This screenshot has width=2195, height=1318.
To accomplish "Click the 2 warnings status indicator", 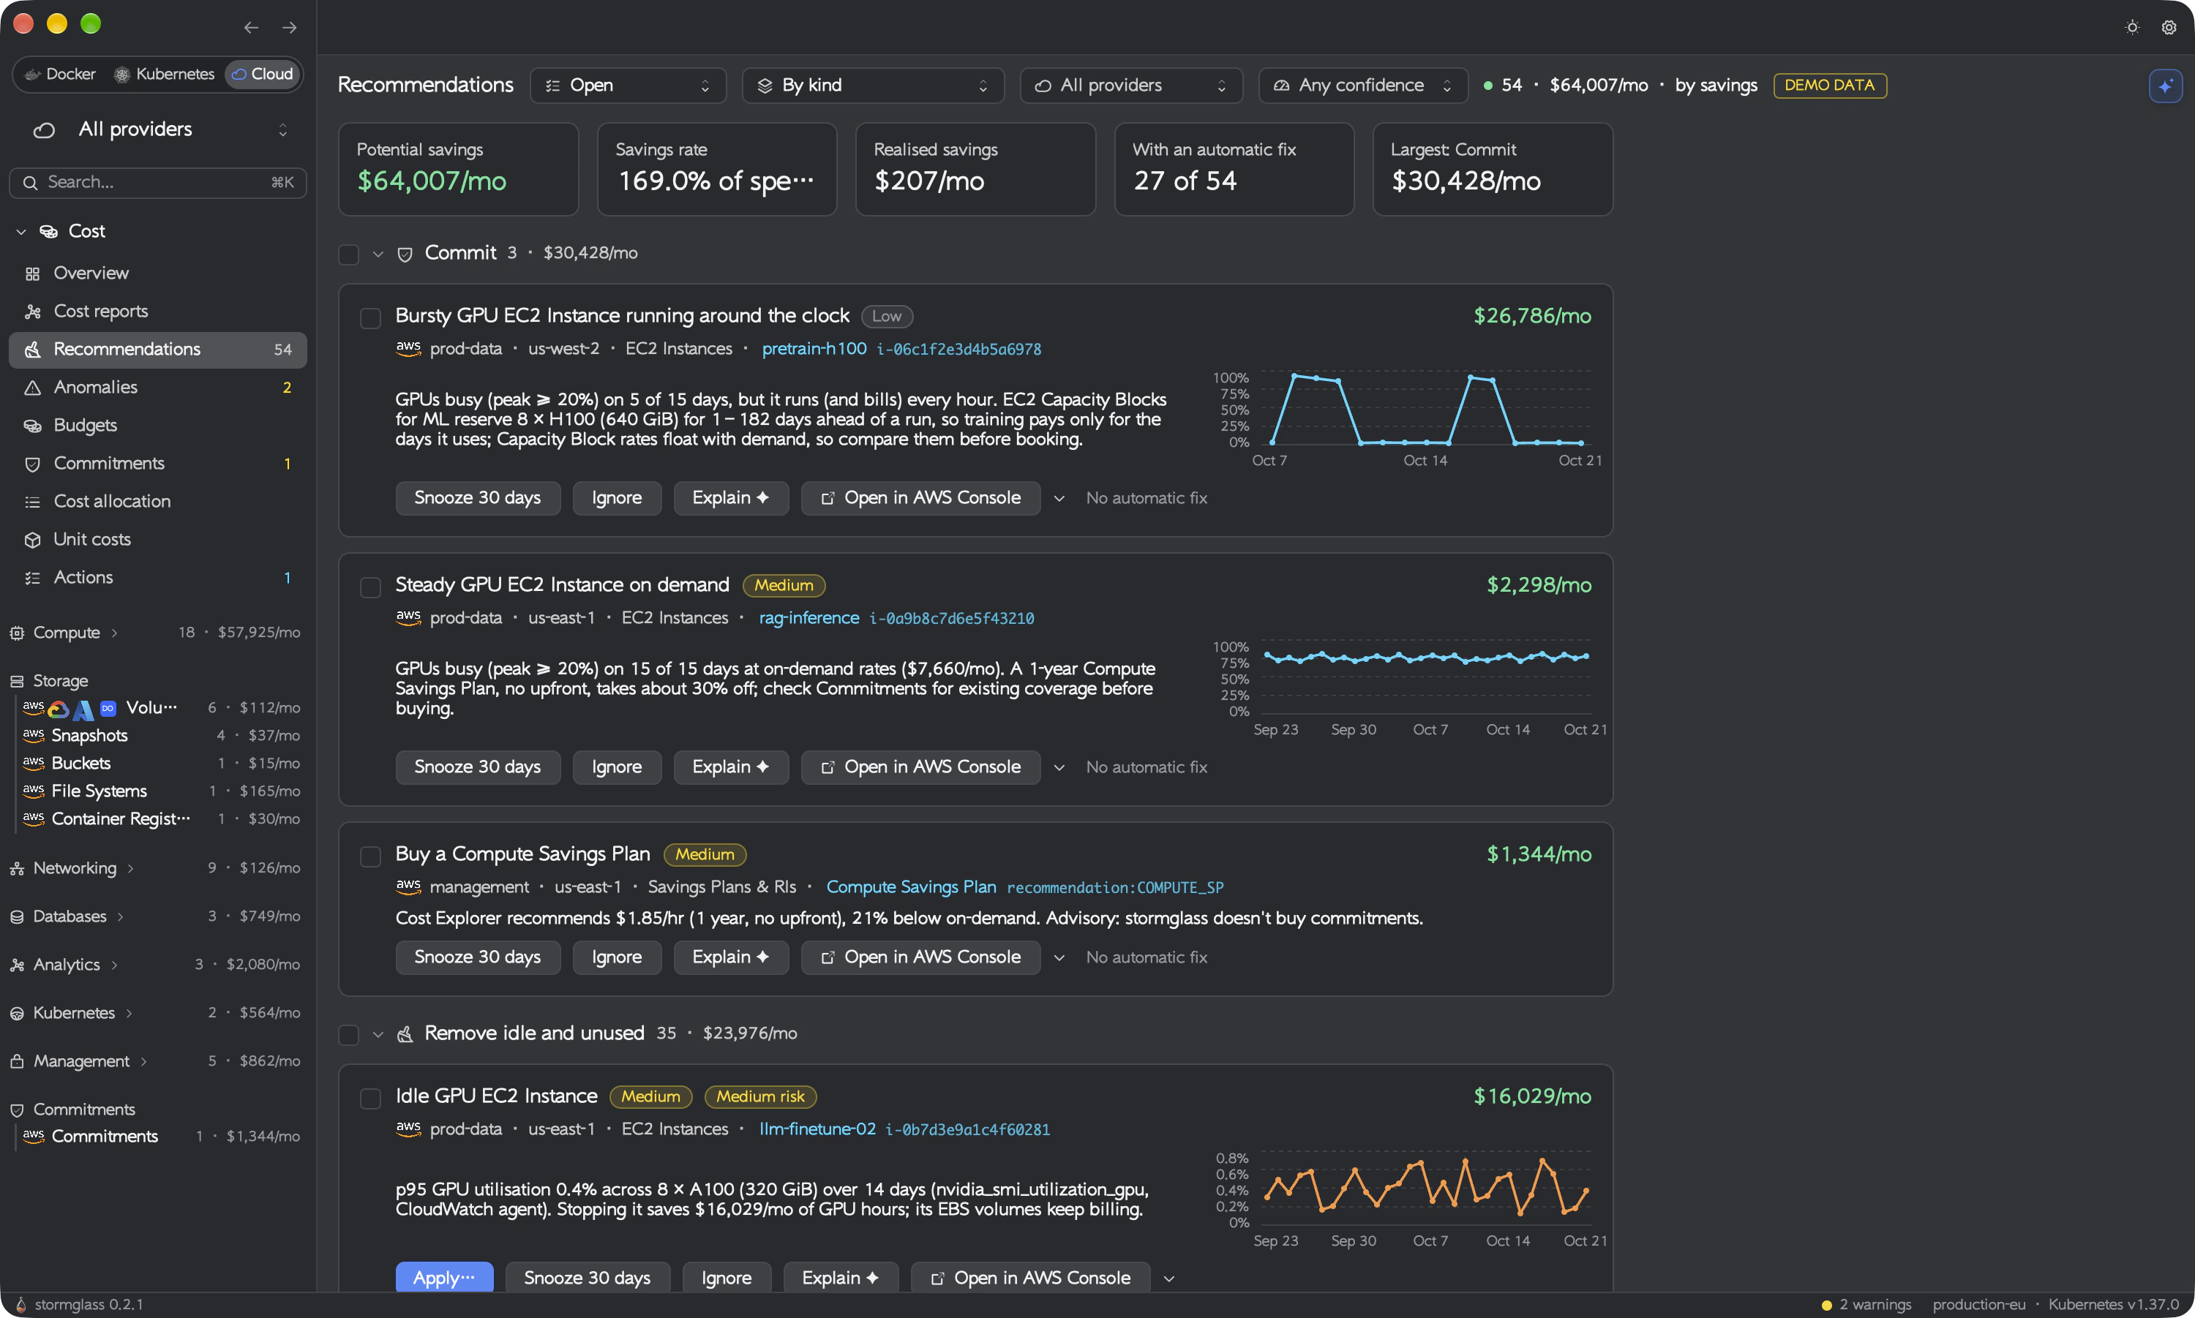I will coord(1866,1304).
